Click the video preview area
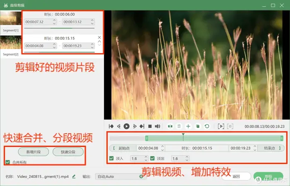The image size is (290, 186). pos(197,65)
